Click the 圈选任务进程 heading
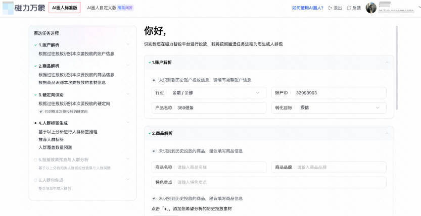This screenshot has height=216, width=421. [x=46, y=33]
